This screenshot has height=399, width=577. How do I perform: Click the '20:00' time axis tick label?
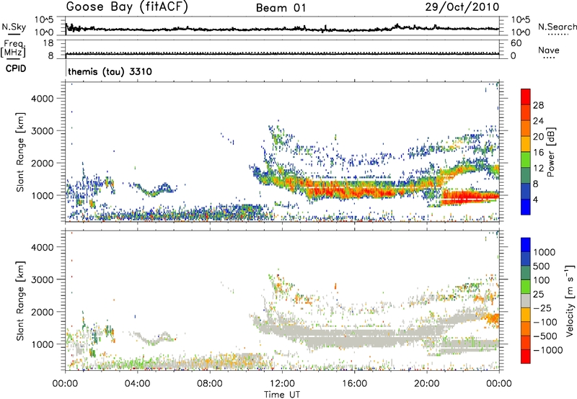(x=427, y=384)
